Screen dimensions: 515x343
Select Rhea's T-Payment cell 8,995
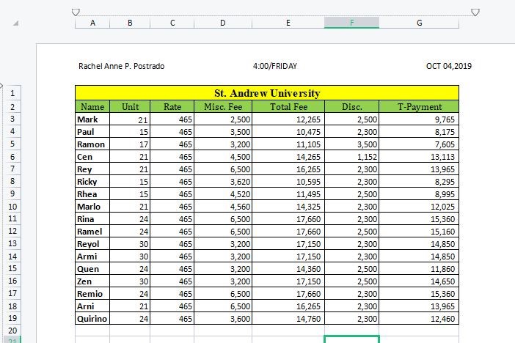coord(419,194)
